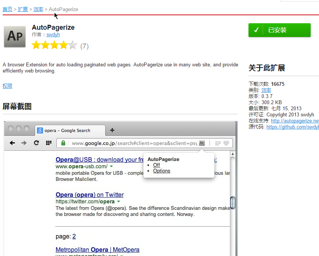Open the AutoPagerize AP extension logo
This screenshot has height=256, width=319.
[15, 37]
